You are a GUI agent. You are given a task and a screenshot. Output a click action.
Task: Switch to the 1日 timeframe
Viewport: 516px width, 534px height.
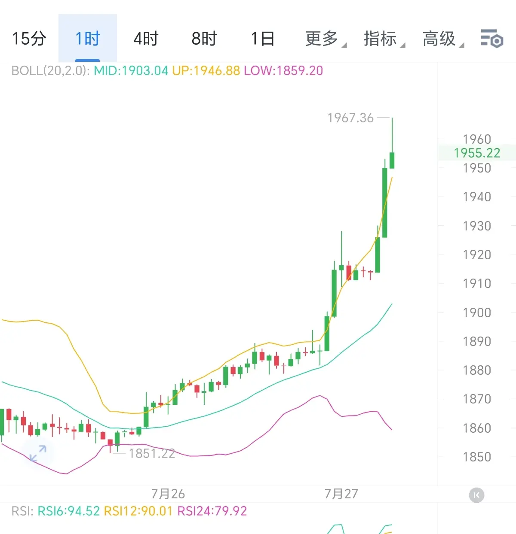pyautogui.click(x=263, y=39)
